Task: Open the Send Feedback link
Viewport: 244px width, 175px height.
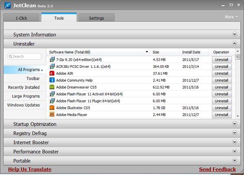Action: coord(218,169)
